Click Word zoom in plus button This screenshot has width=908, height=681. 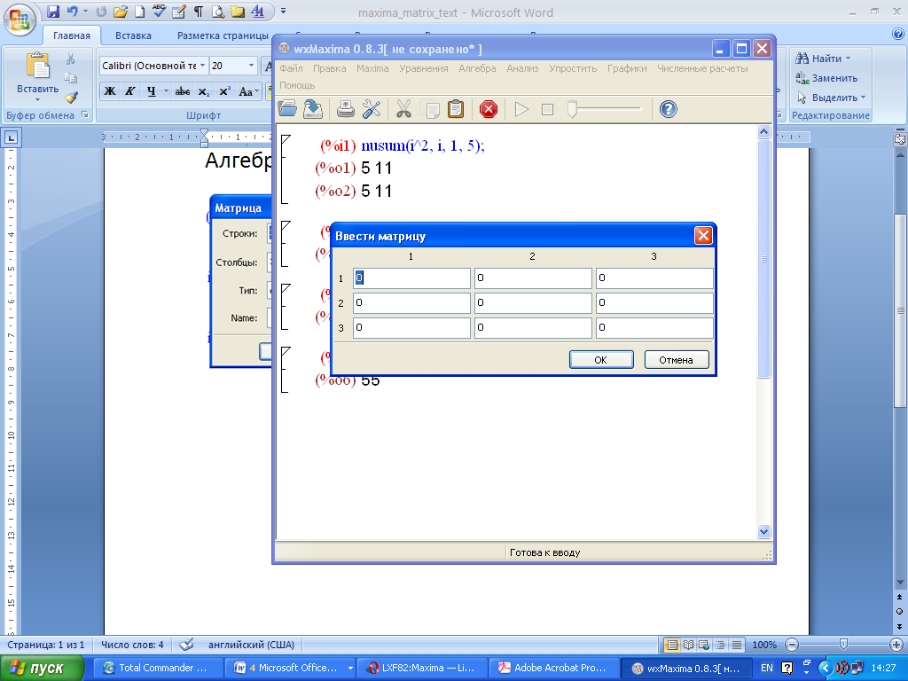[x=896, y=645]
